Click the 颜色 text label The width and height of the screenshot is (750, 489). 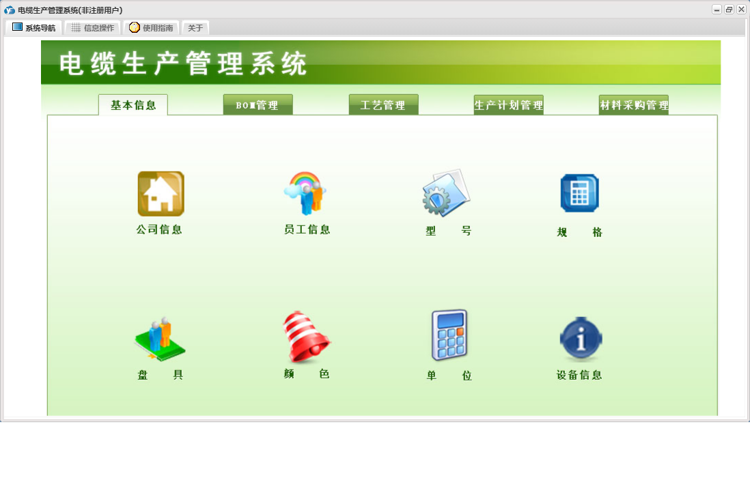click(307, 374)
